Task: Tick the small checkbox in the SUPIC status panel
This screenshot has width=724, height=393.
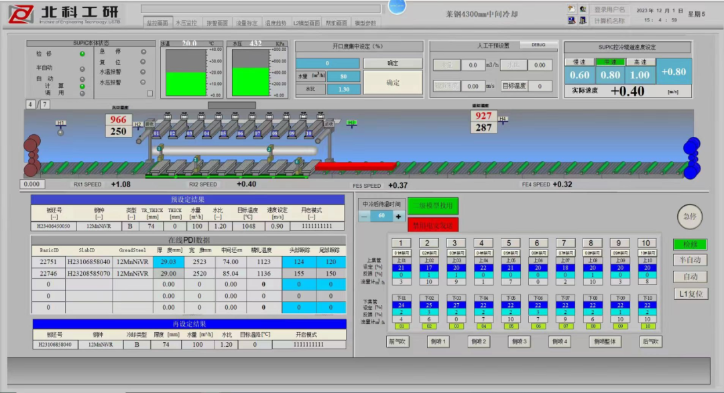Action: point(150,94)
